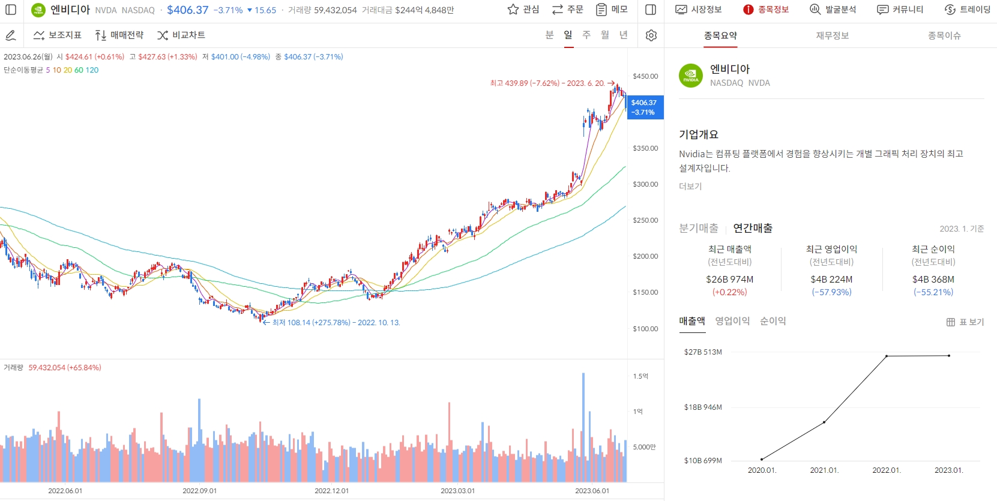
Task: Click the 최근 매출액 $26B 974M value
Action: 730,280
